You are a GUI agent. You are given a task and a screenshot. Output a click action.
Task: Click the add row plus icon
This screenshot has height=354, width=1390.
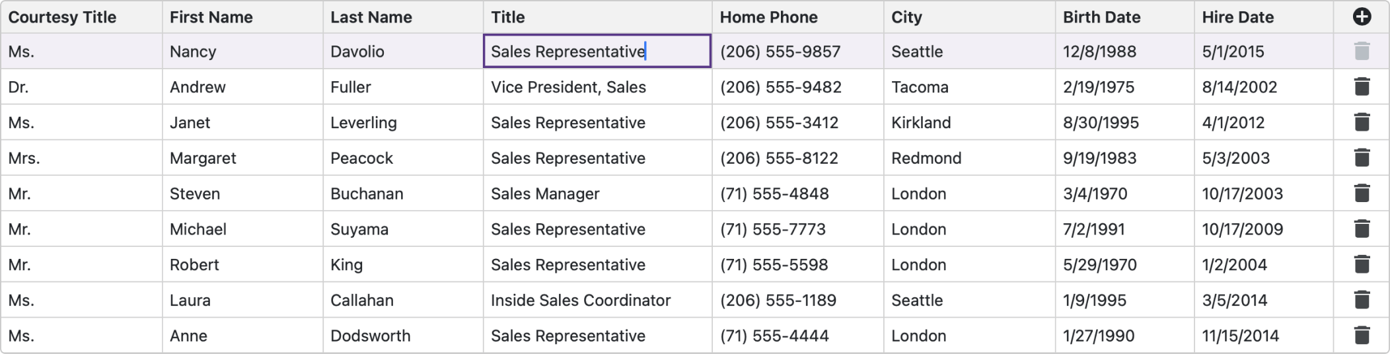(1362, 17)
